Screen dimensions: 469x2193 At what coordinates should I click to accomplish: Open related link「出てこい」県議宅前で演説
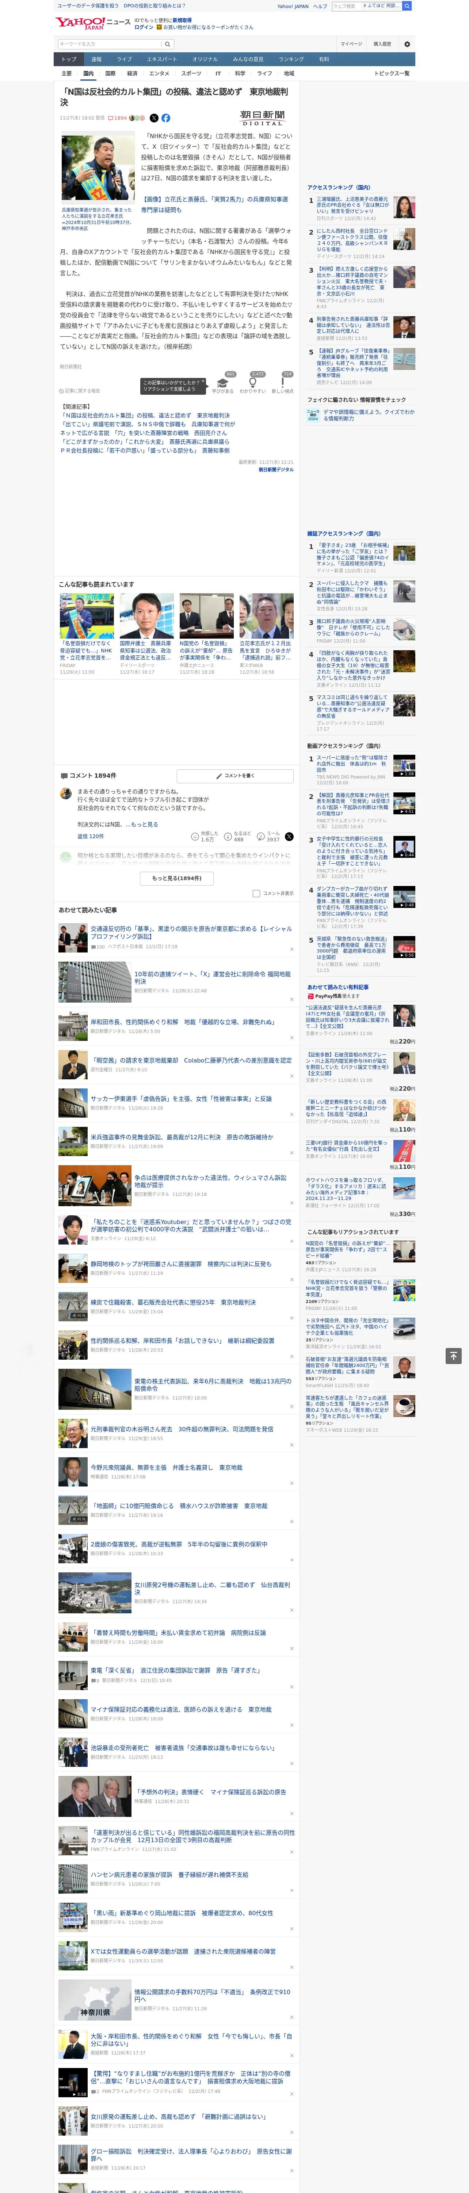pos(146,424)
